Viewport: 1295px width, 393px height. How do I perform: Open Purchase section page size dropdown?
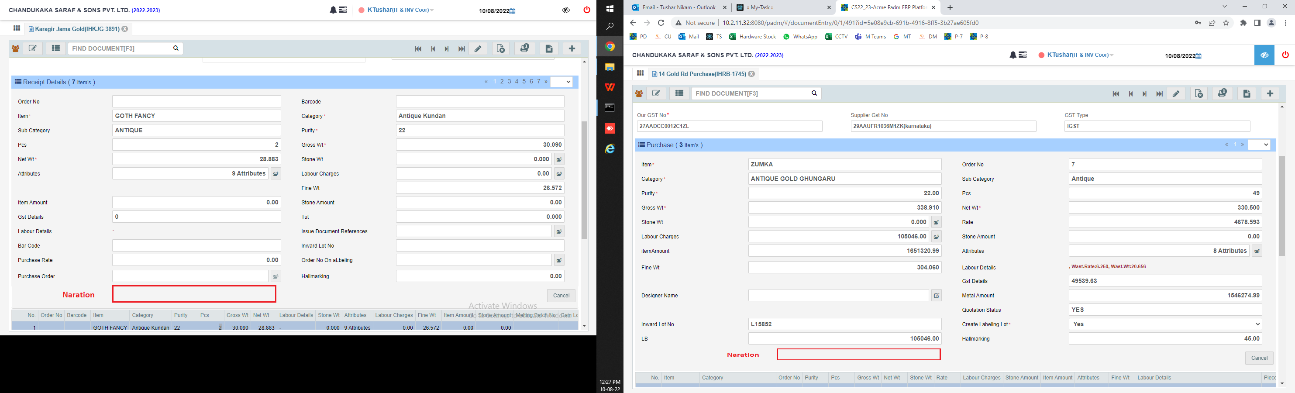point(1259,145)
